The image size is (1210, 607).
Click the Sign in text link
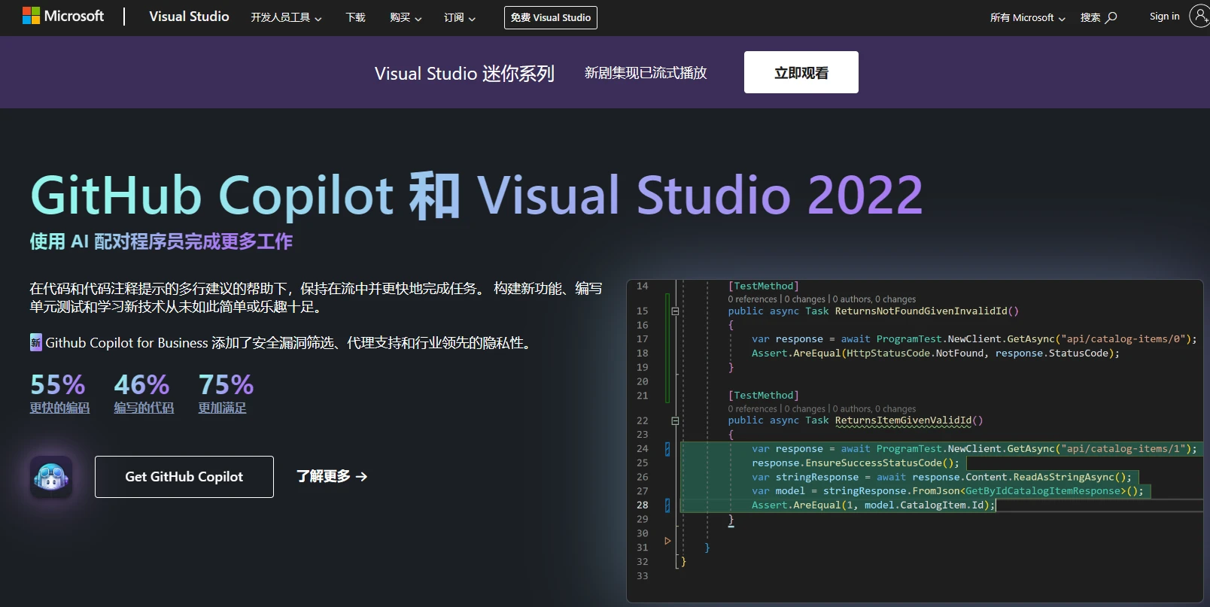tap(1164, 17)
